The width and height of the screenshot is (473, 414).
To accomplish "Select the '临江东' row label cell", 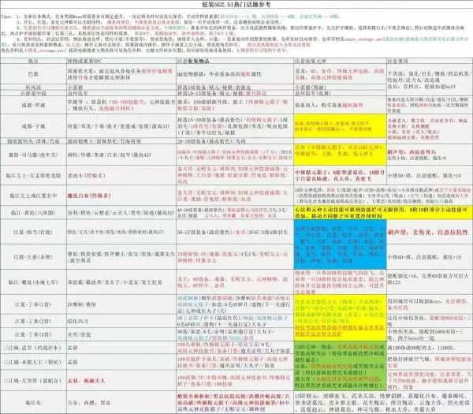I will [33, 402].
